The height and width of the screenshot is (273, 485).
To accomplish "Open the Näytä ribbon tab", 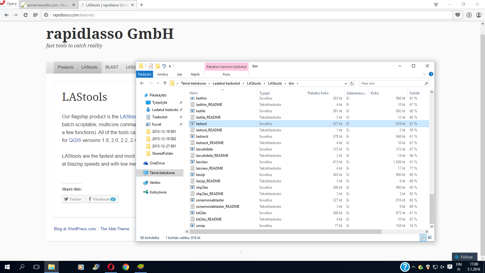I will (195, 74).
